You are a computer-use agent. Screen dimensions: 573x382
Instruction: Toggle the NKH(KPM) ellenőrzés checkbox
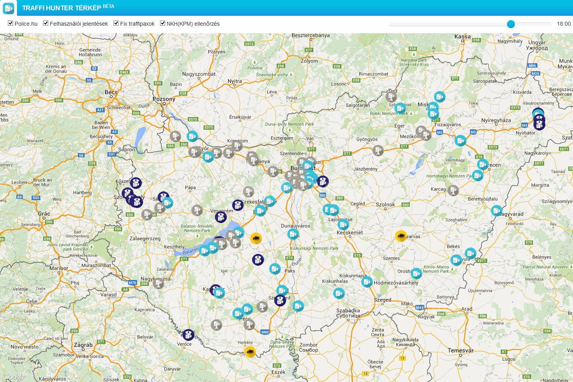pyautogui.click(x=162, y=23)
